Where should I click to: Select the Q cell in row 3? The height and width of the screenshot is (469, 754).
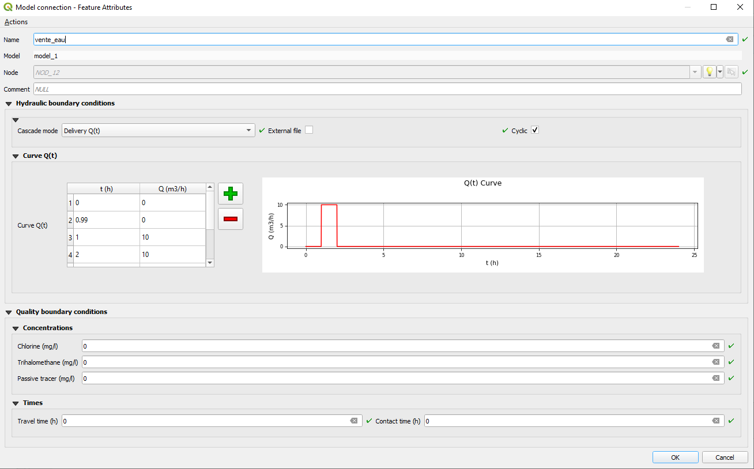coord(172,237)
